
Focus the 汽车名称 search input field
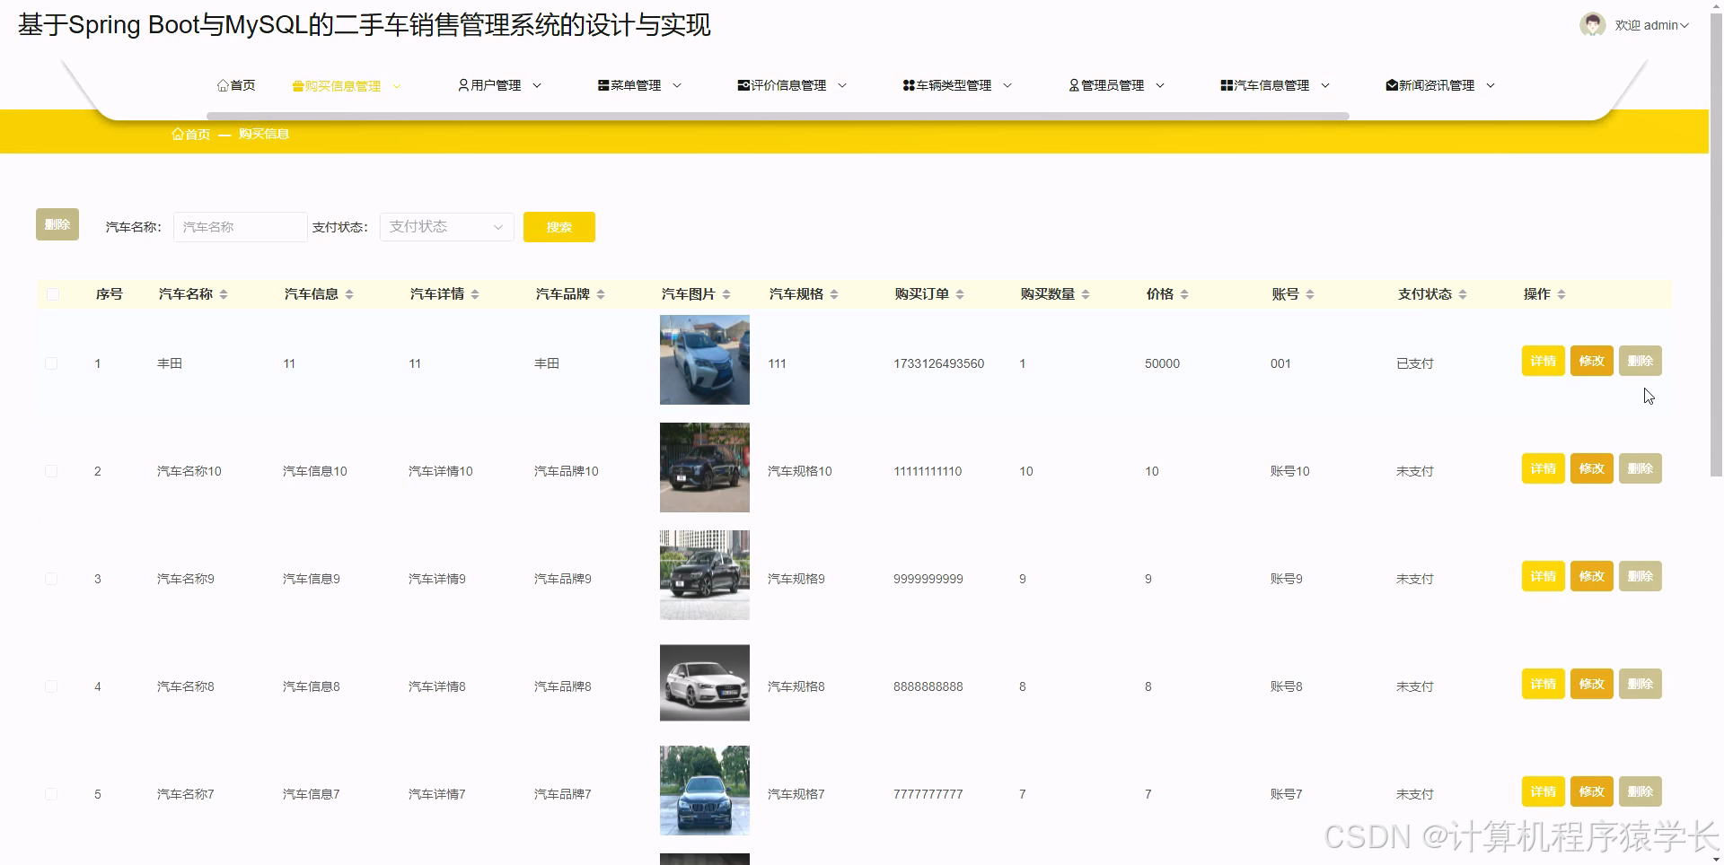[x=241, y=227]
